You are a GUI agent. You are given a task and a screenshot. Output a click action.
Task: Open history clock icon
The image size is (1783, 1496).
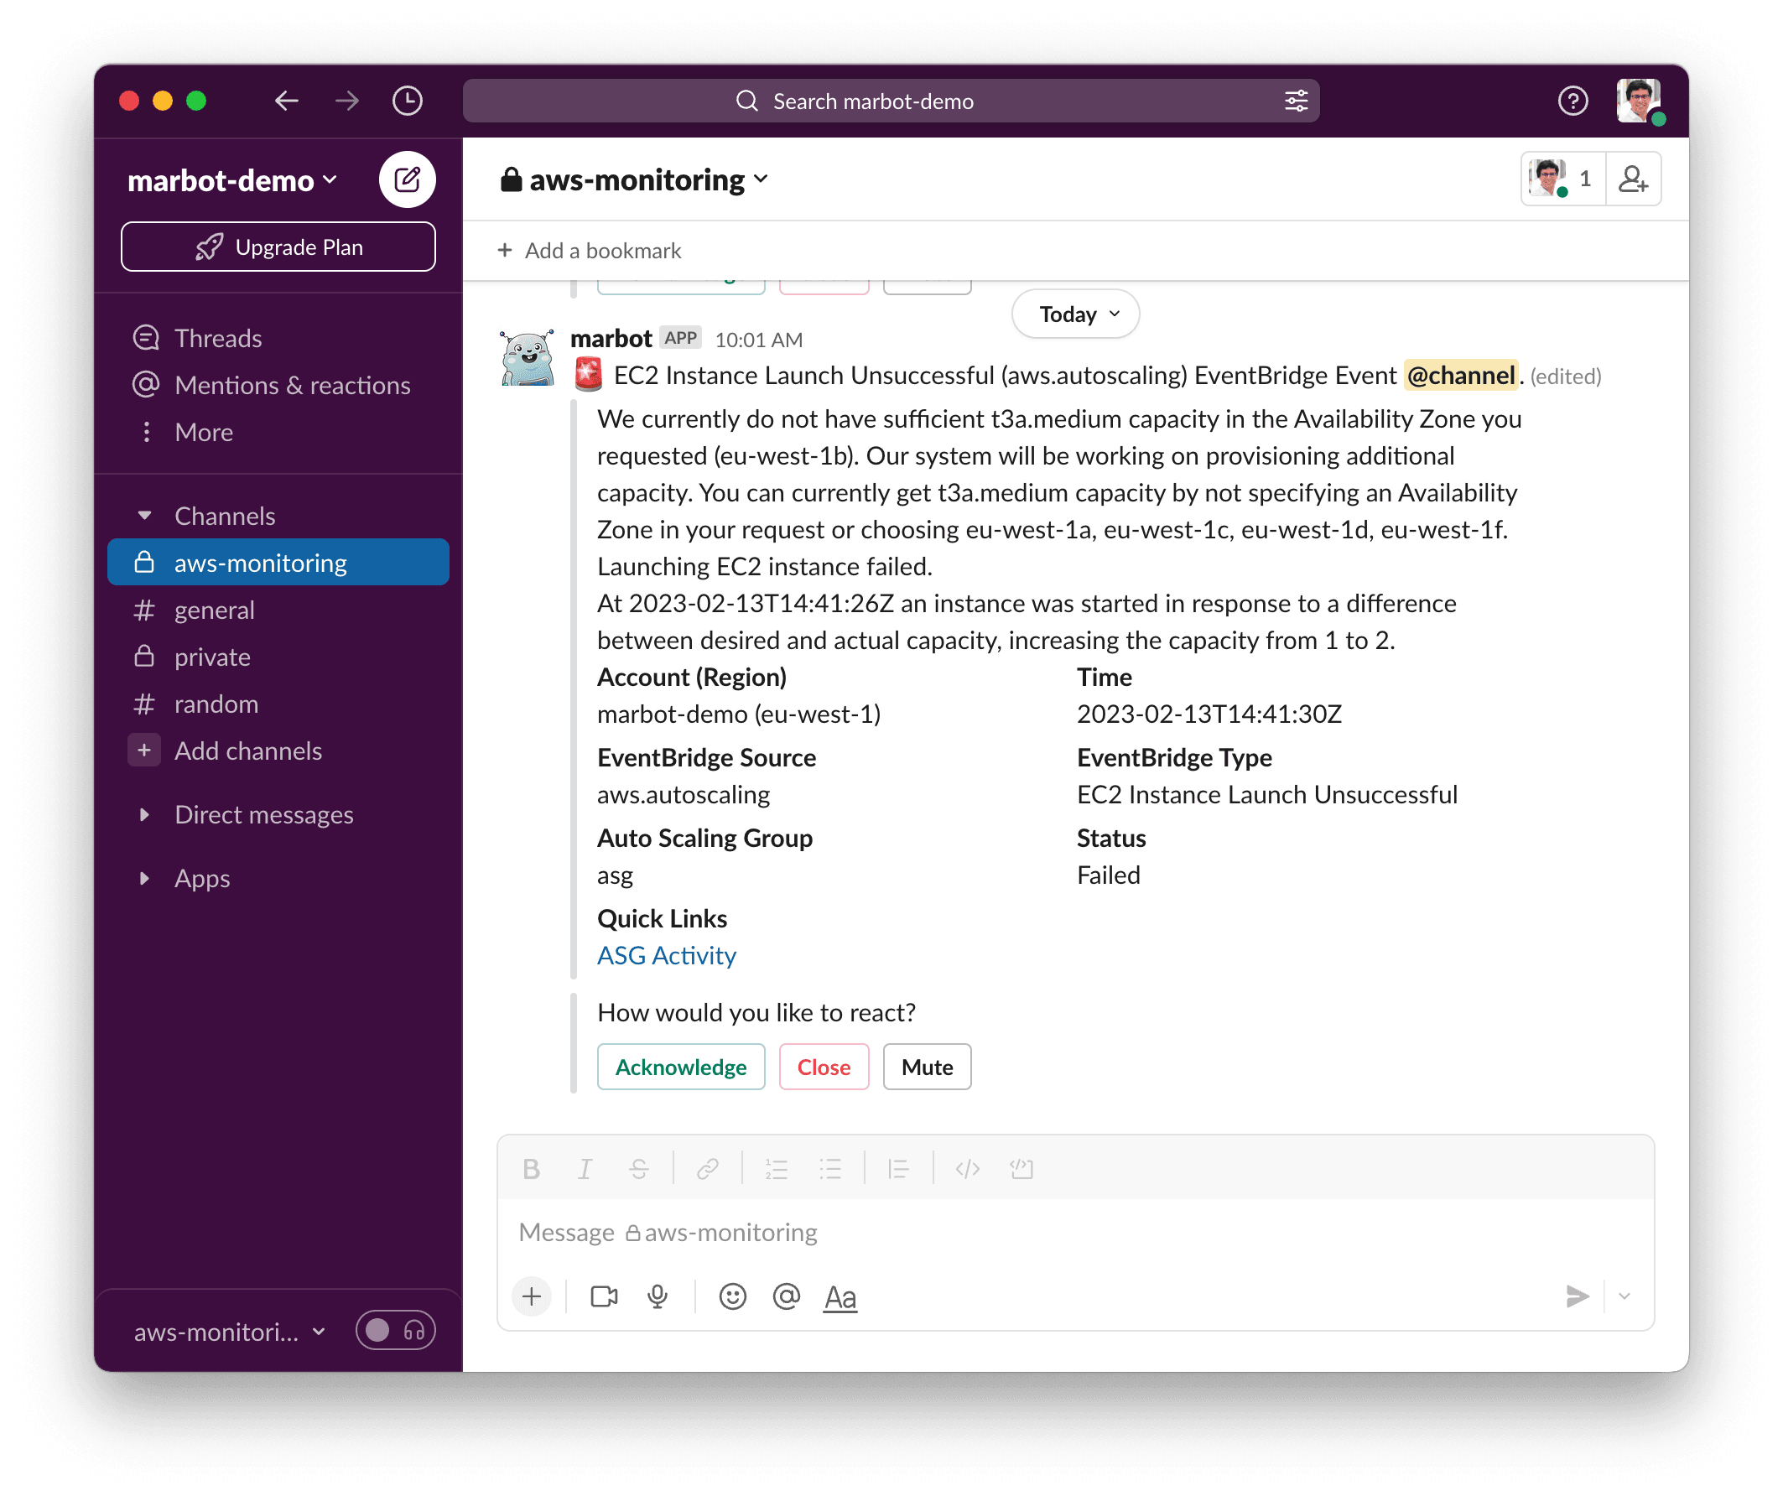[408, 101]
